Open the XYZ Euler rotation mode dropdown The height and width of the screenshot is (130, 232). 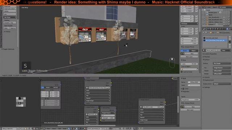pyautogui.click(x=189, y=23)
